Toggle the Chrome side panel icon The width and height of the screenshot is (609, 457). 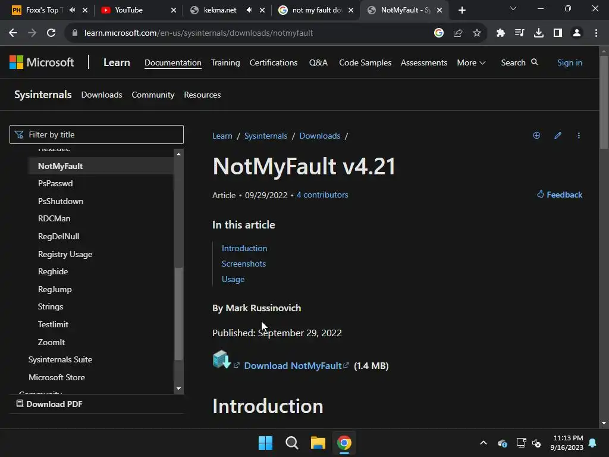pos(558,33)
